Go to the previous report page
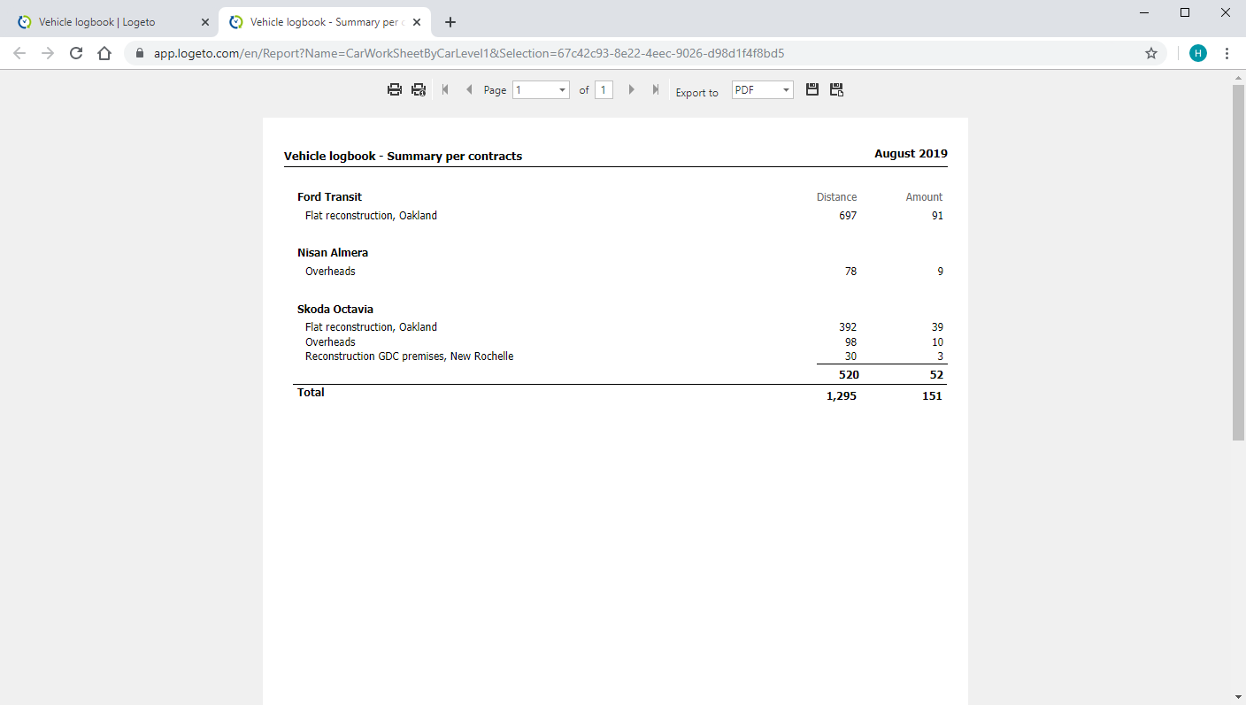This screenshot has width=1246, height=705. [x=469, y=89]
